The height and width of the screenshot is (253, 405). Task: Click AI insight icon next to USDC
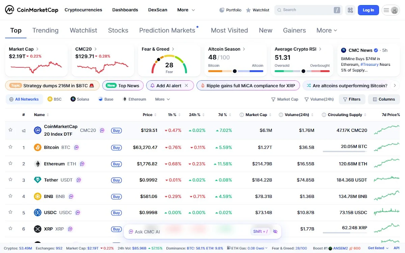tap(78, 213)
